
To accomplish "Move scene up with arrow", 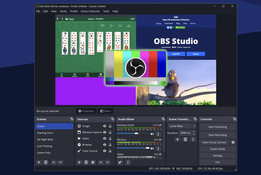I will tap(54, 162).
